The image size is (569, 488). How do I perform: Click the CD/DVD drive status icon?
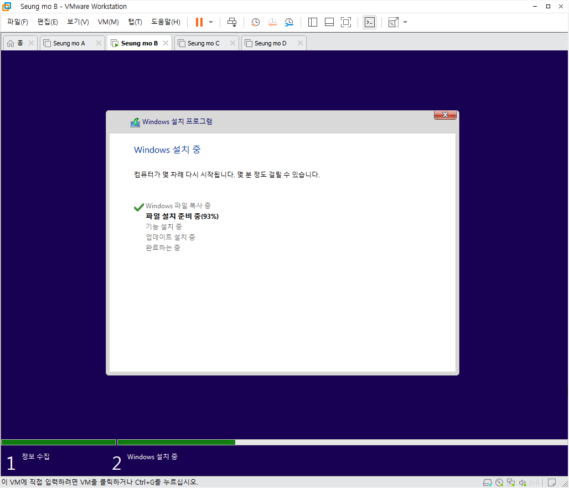[x=499, y=482]
